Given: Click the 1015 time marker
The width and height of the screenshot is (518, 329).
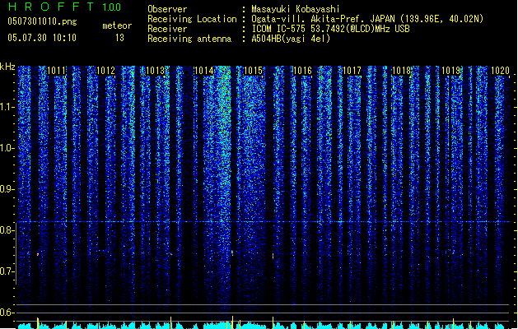Looking at the screenshot, I should (x=253, y=71).
